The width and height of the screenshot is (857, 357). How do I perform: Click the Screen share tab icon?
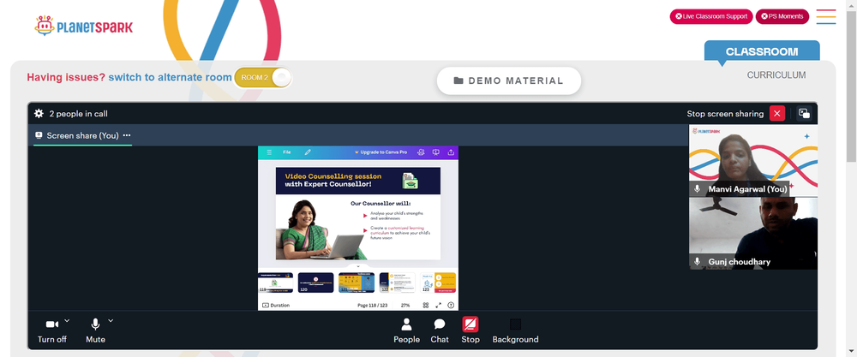point(39,134)
